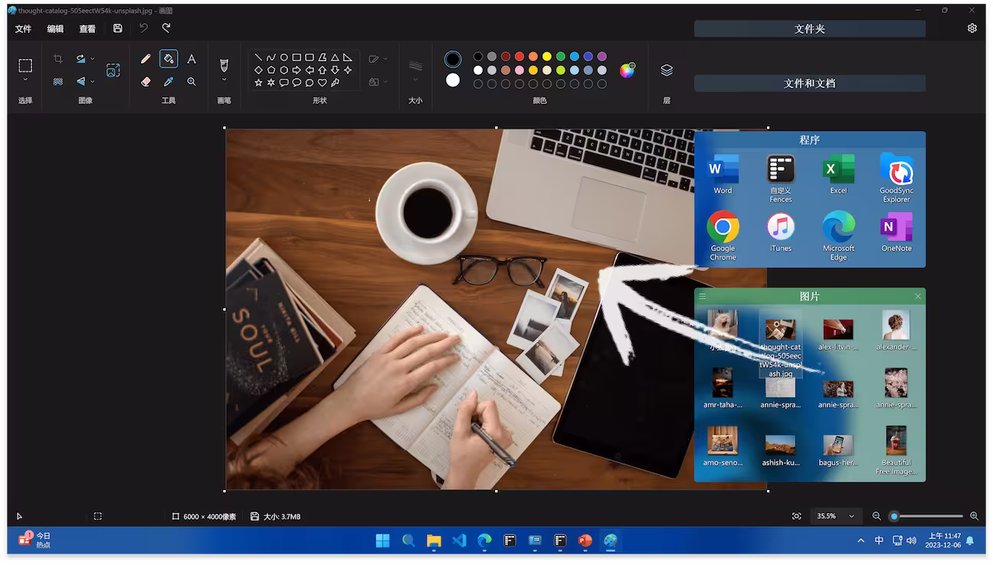Select the Color picker eyedropper tool

169,81
